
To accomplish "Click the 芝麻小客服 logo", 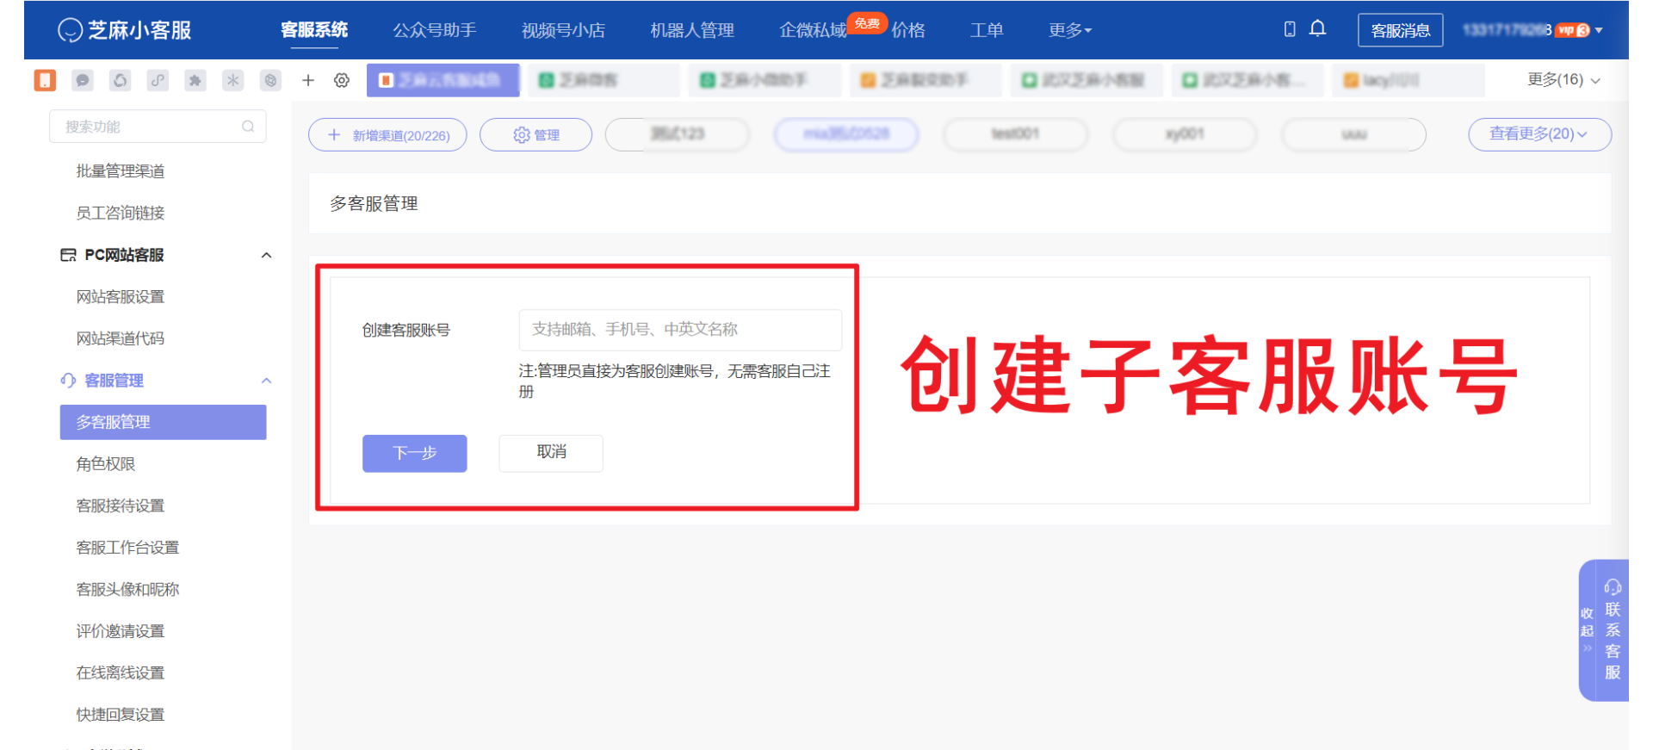I will pyautogui.click(x=125, y=30).
